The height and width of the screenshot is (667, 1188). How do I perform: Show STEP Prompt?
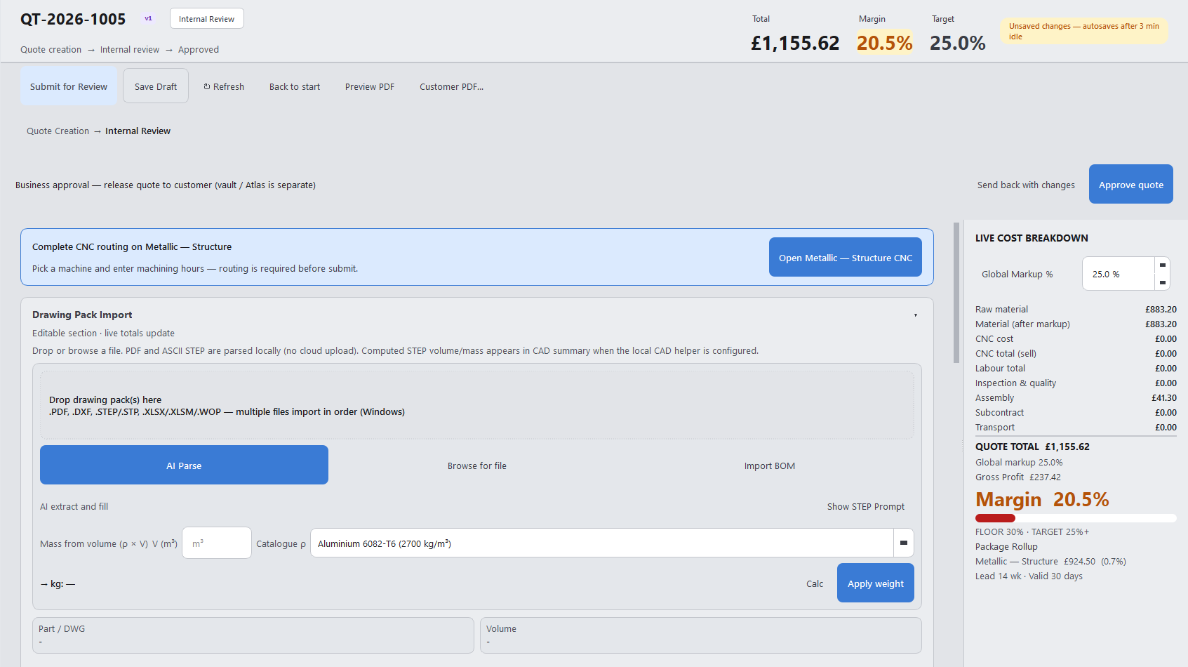pos(866,506)
